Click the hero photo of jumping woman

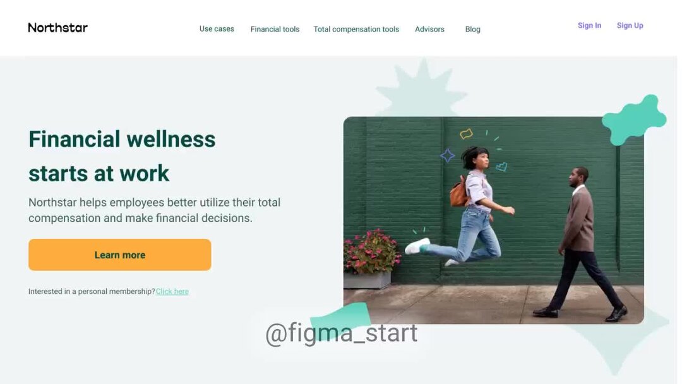coord(493,220)
